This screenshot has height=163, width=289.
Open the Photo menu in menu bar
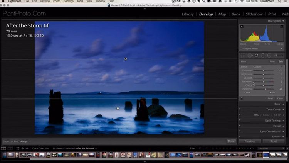[x=57, y=2]
